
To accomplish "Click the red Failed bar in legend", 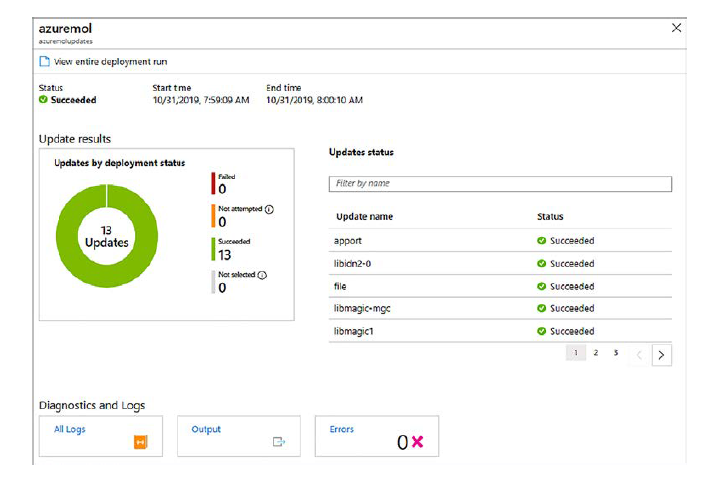I will (213, 183).
